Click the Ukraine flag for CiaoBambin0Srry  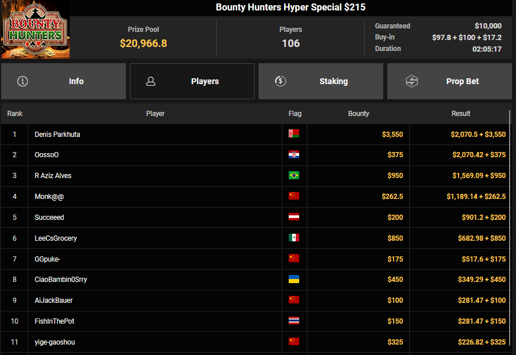[x=294, y=279]
